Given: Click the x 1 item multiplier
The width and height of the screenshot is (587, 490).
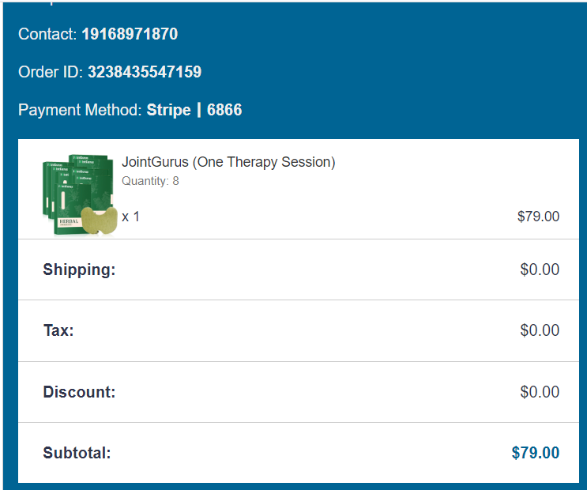Looking at the screenshot, I should click(x=130, y=217).
